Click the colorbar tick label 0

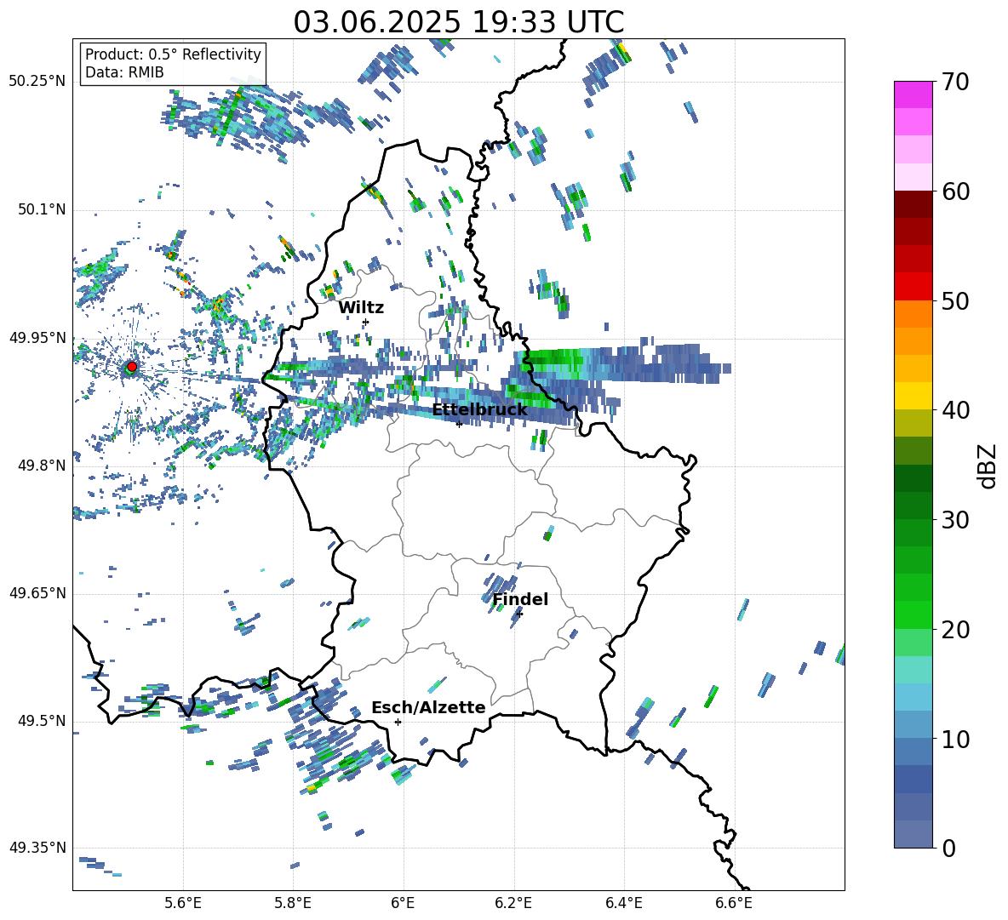point(948,848)
